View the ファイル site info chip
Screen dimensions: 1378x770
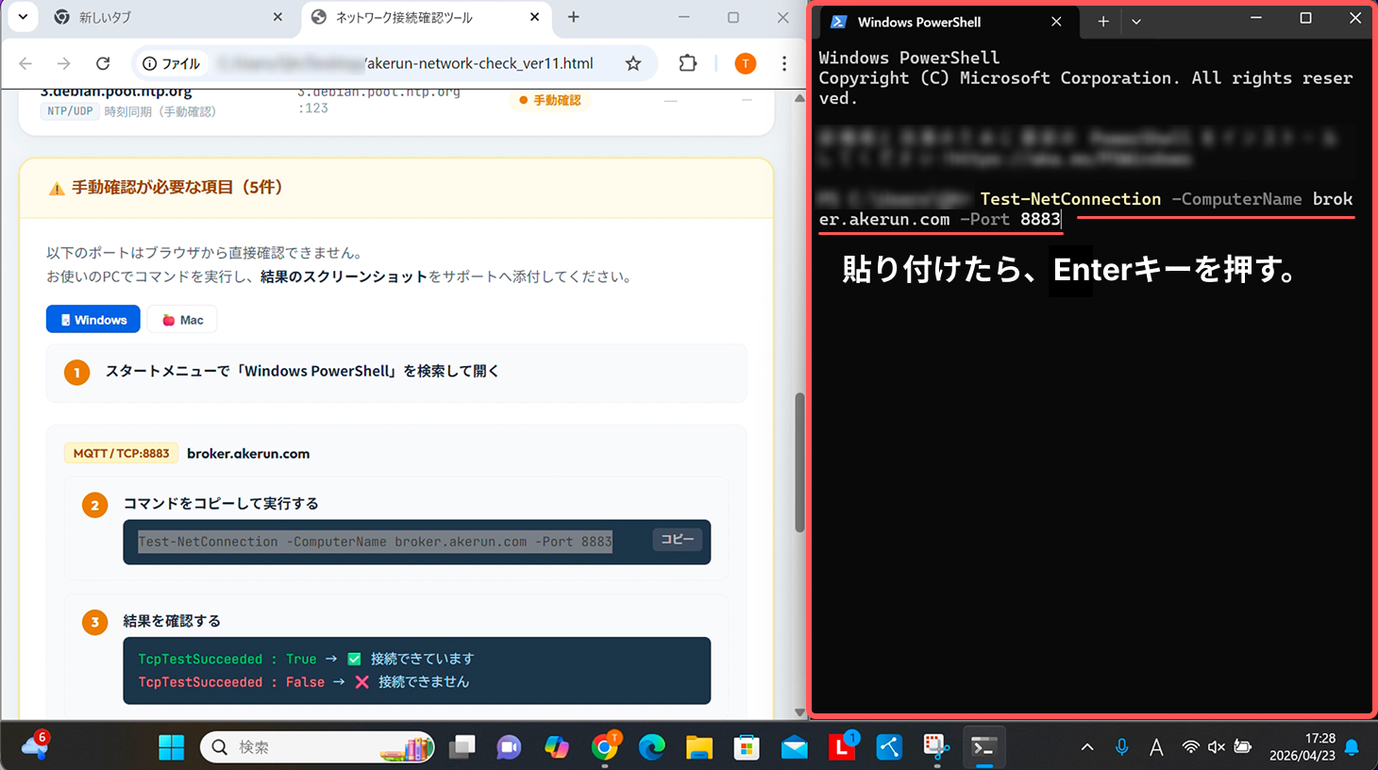coord(171,63)
